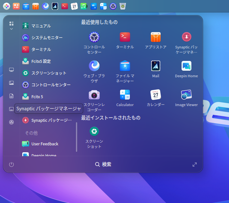The image size is (229, 203).
Task: Click the 最近使用したもの heading
Action: tap(99, 22)
